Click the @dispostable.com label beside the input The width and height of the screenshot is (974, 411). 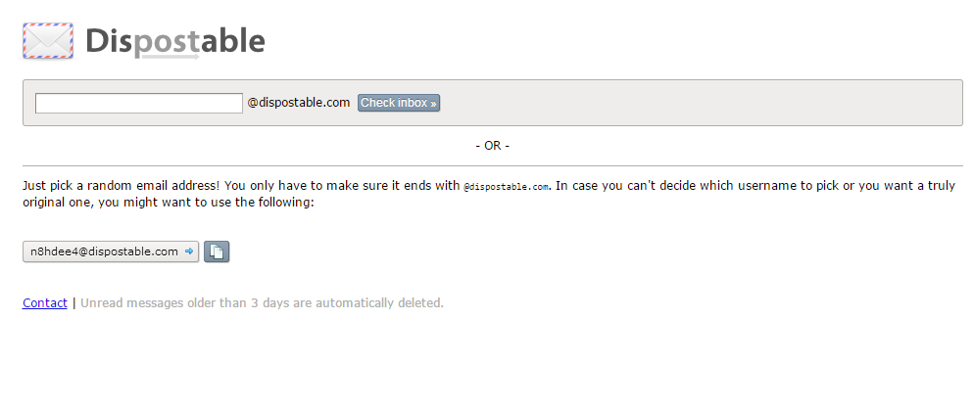click(299, 103)
